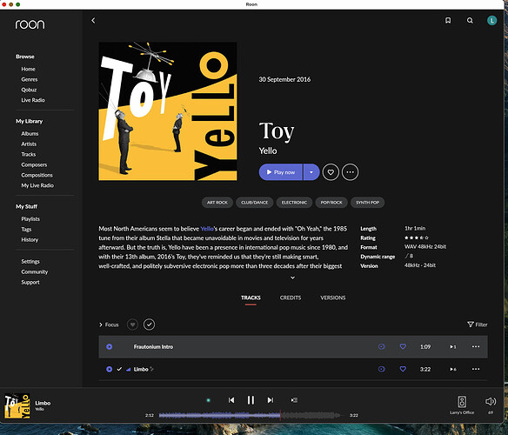The height and width of the screenshot is (435, 508).
Task: Skip to previous track
Action: (x=231, y=400)
